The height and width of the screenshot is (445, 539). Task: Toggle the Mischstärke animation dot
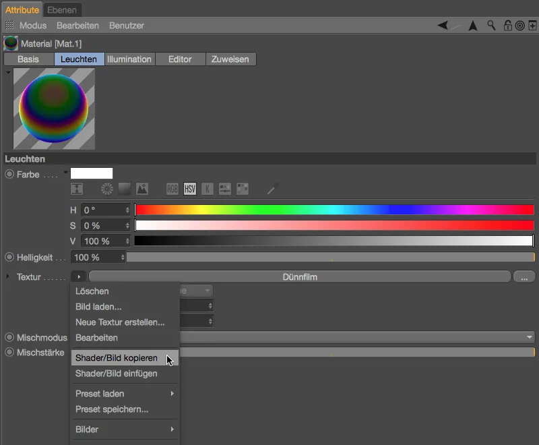tap(9, 352)
